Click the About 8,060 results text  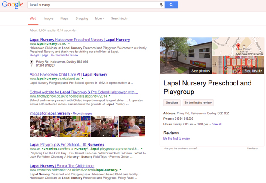(53, 30)
